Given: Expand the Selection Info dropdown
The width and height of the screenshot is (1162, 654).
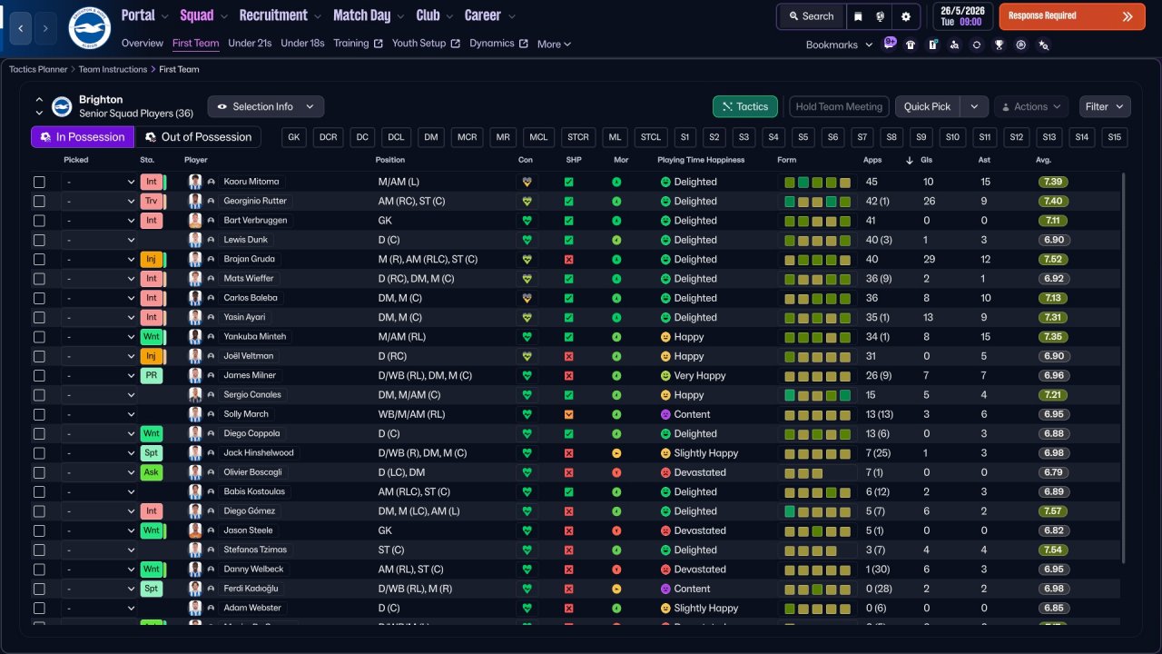Looking at the screenshot, I should [x=265, y=106].
